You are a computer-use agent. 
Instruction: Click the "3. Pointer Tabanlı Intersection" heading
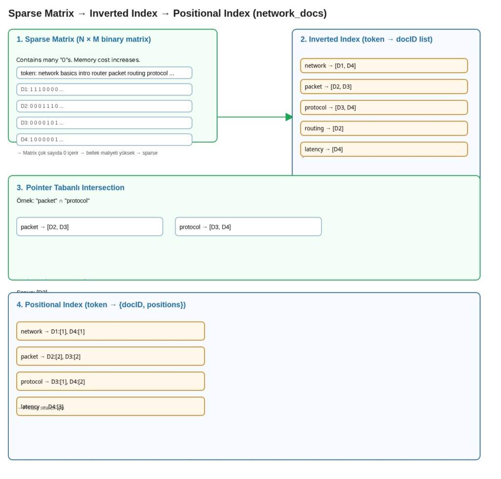70,188
